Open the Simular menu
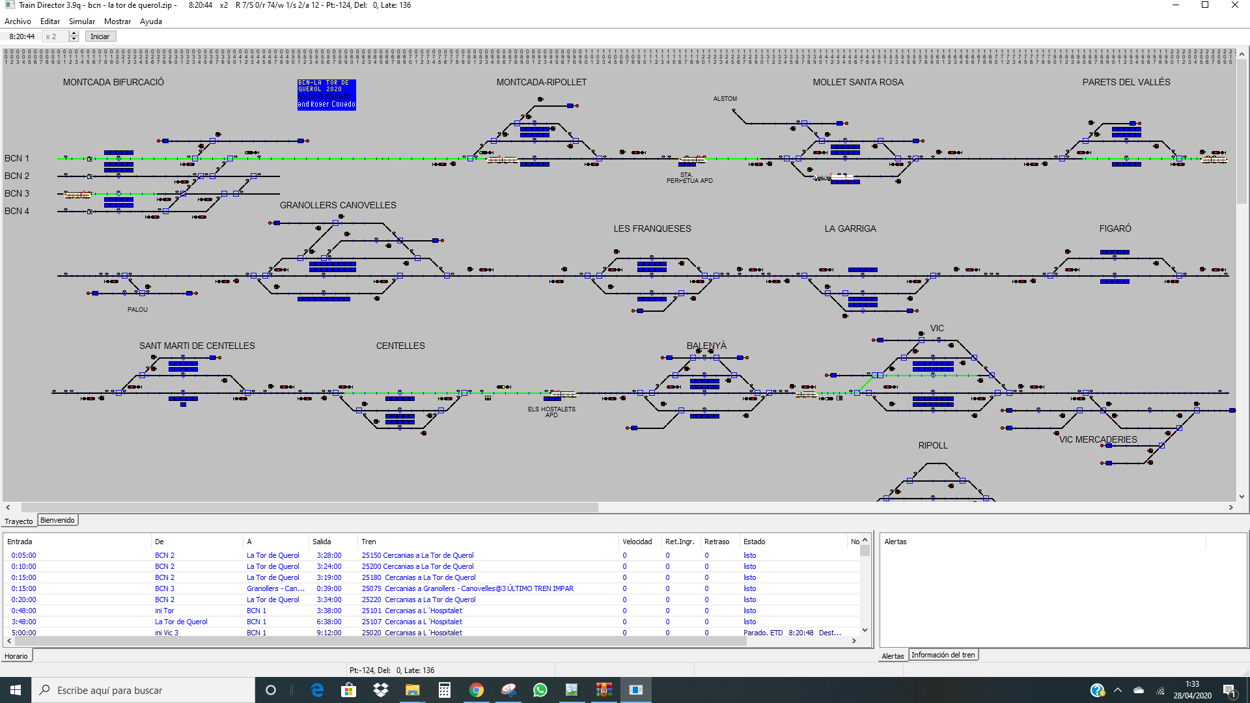Screen dimensions: 1250x703 pos(81,21)
